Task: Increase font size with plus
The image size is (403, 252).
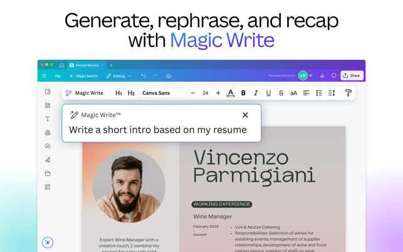Action: (x=218, y=93)
